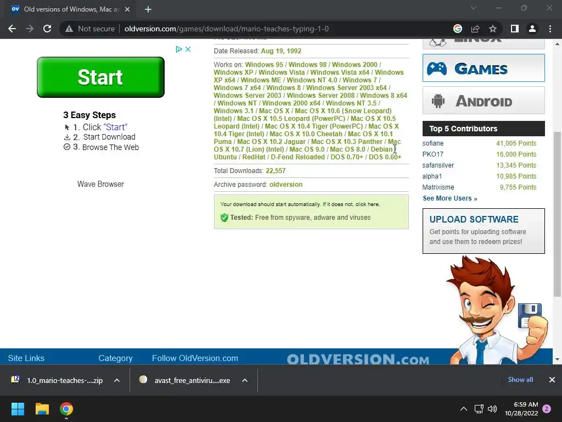The width and height of the screenshot is (562, 422).
Task: Click the page scrollbar down arrow
Action: [x=557, y=359]
